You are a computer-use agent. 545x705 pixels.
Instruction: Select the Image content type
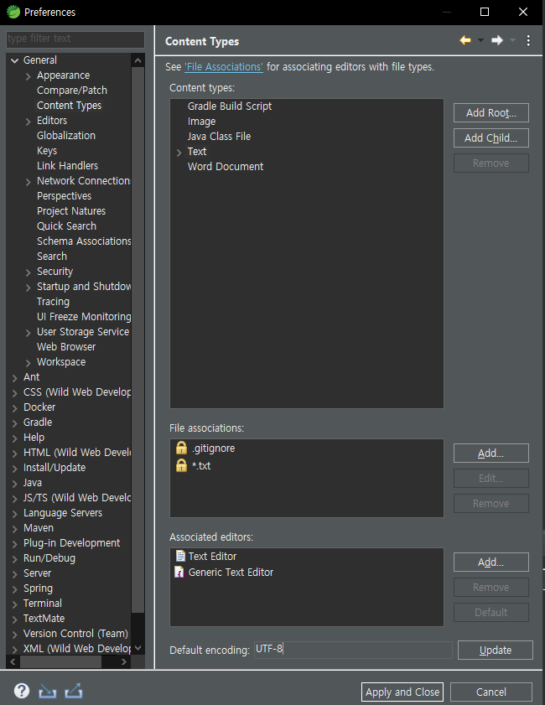[x=201, y=122]
